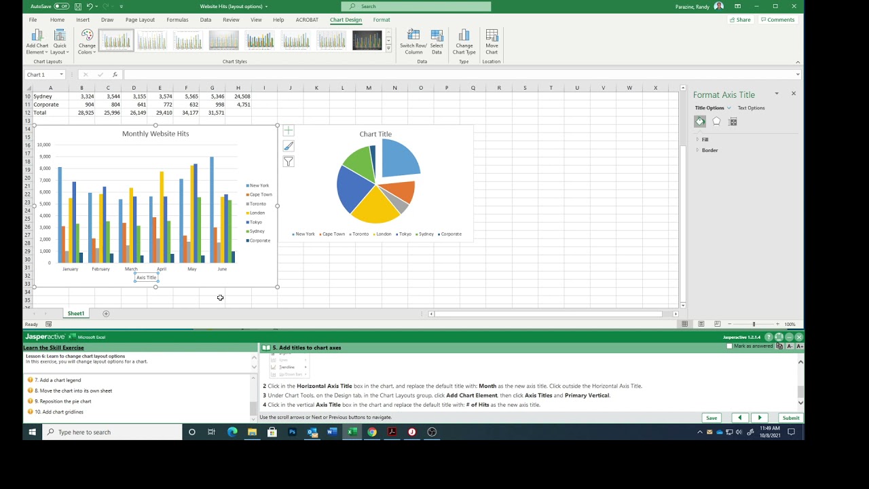Select the Axis Title box in chart
Screen dimensions: 869x489
click(146, 277)
